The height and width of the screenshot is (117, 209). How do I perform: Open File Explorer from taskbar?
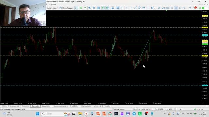click(x=80, y=114)
